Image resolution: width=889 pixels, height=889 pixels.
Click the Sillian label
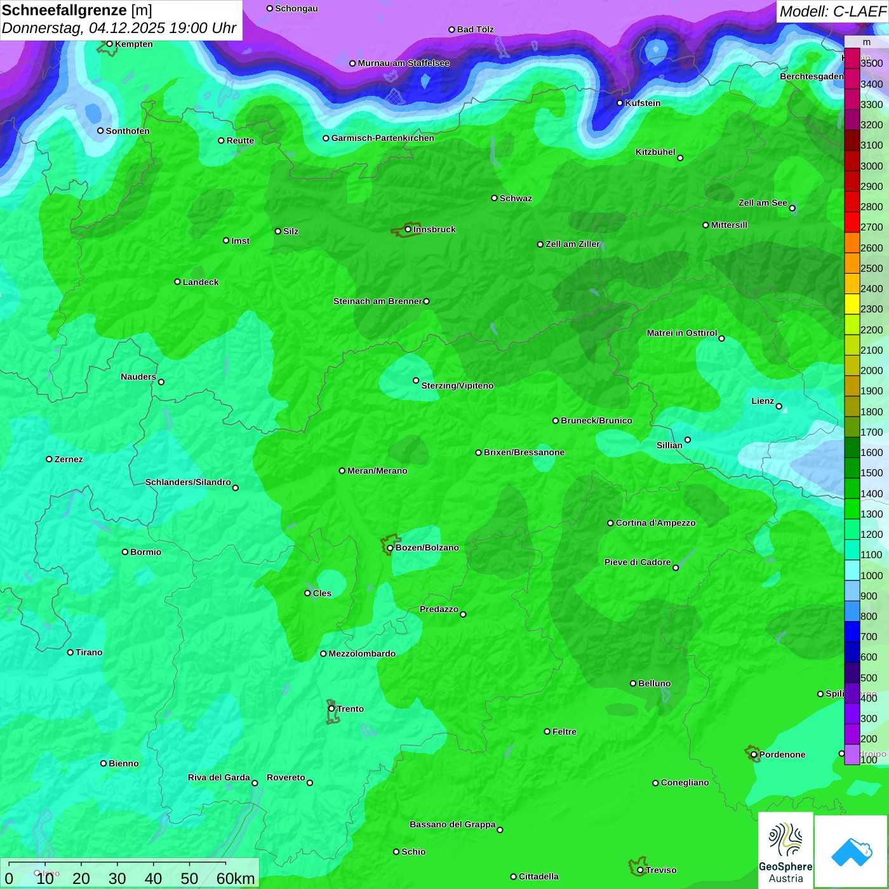point(669,445)
